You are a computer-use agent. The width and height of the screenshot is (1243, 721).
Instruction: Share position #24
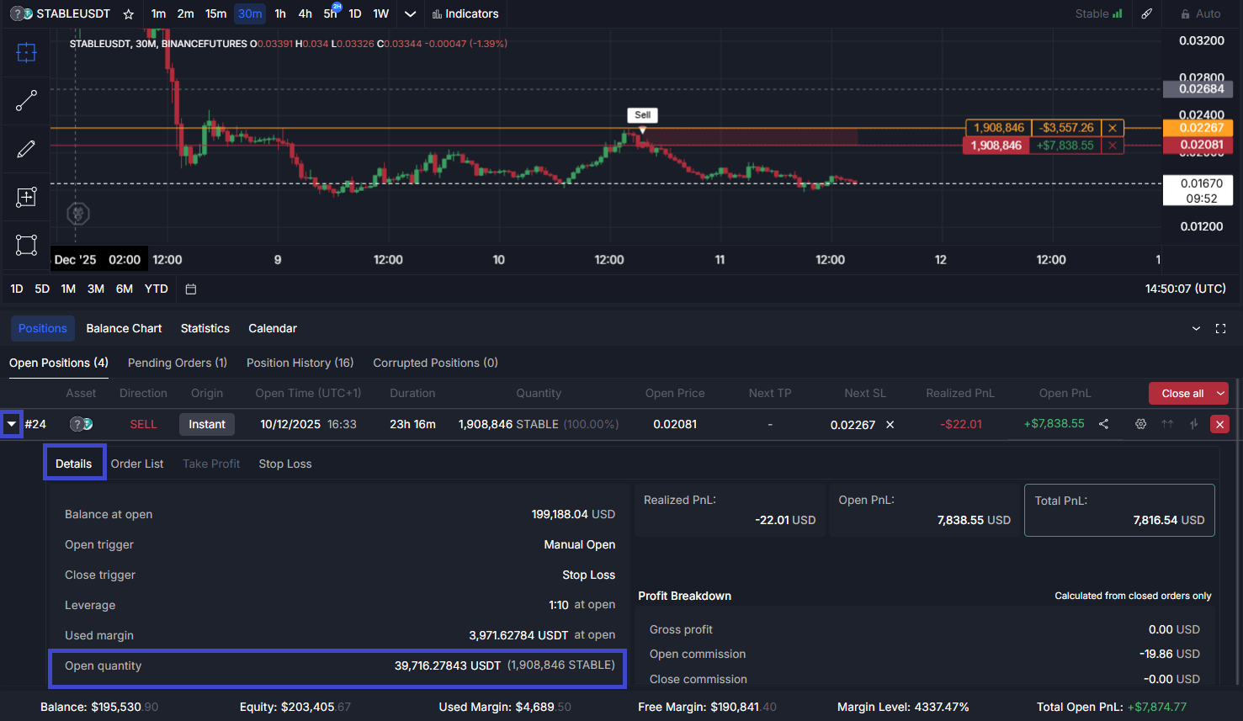coord(1103,424)
